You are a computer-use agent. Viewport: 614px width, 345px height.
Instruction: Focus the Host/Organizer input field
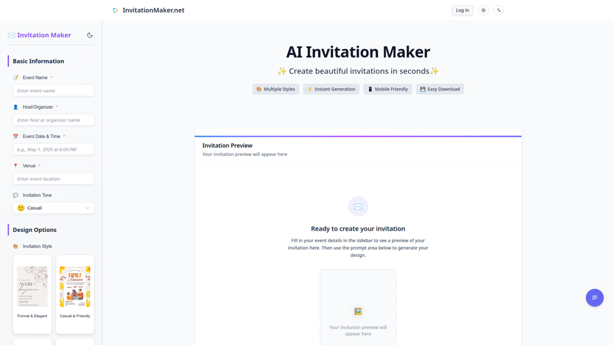[x=53, y=120]
